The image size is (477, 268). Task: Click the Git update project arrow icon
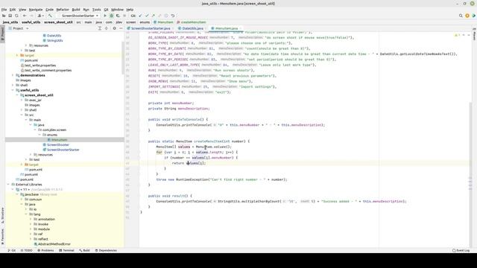pyautogui.click(x=140, y=16)
